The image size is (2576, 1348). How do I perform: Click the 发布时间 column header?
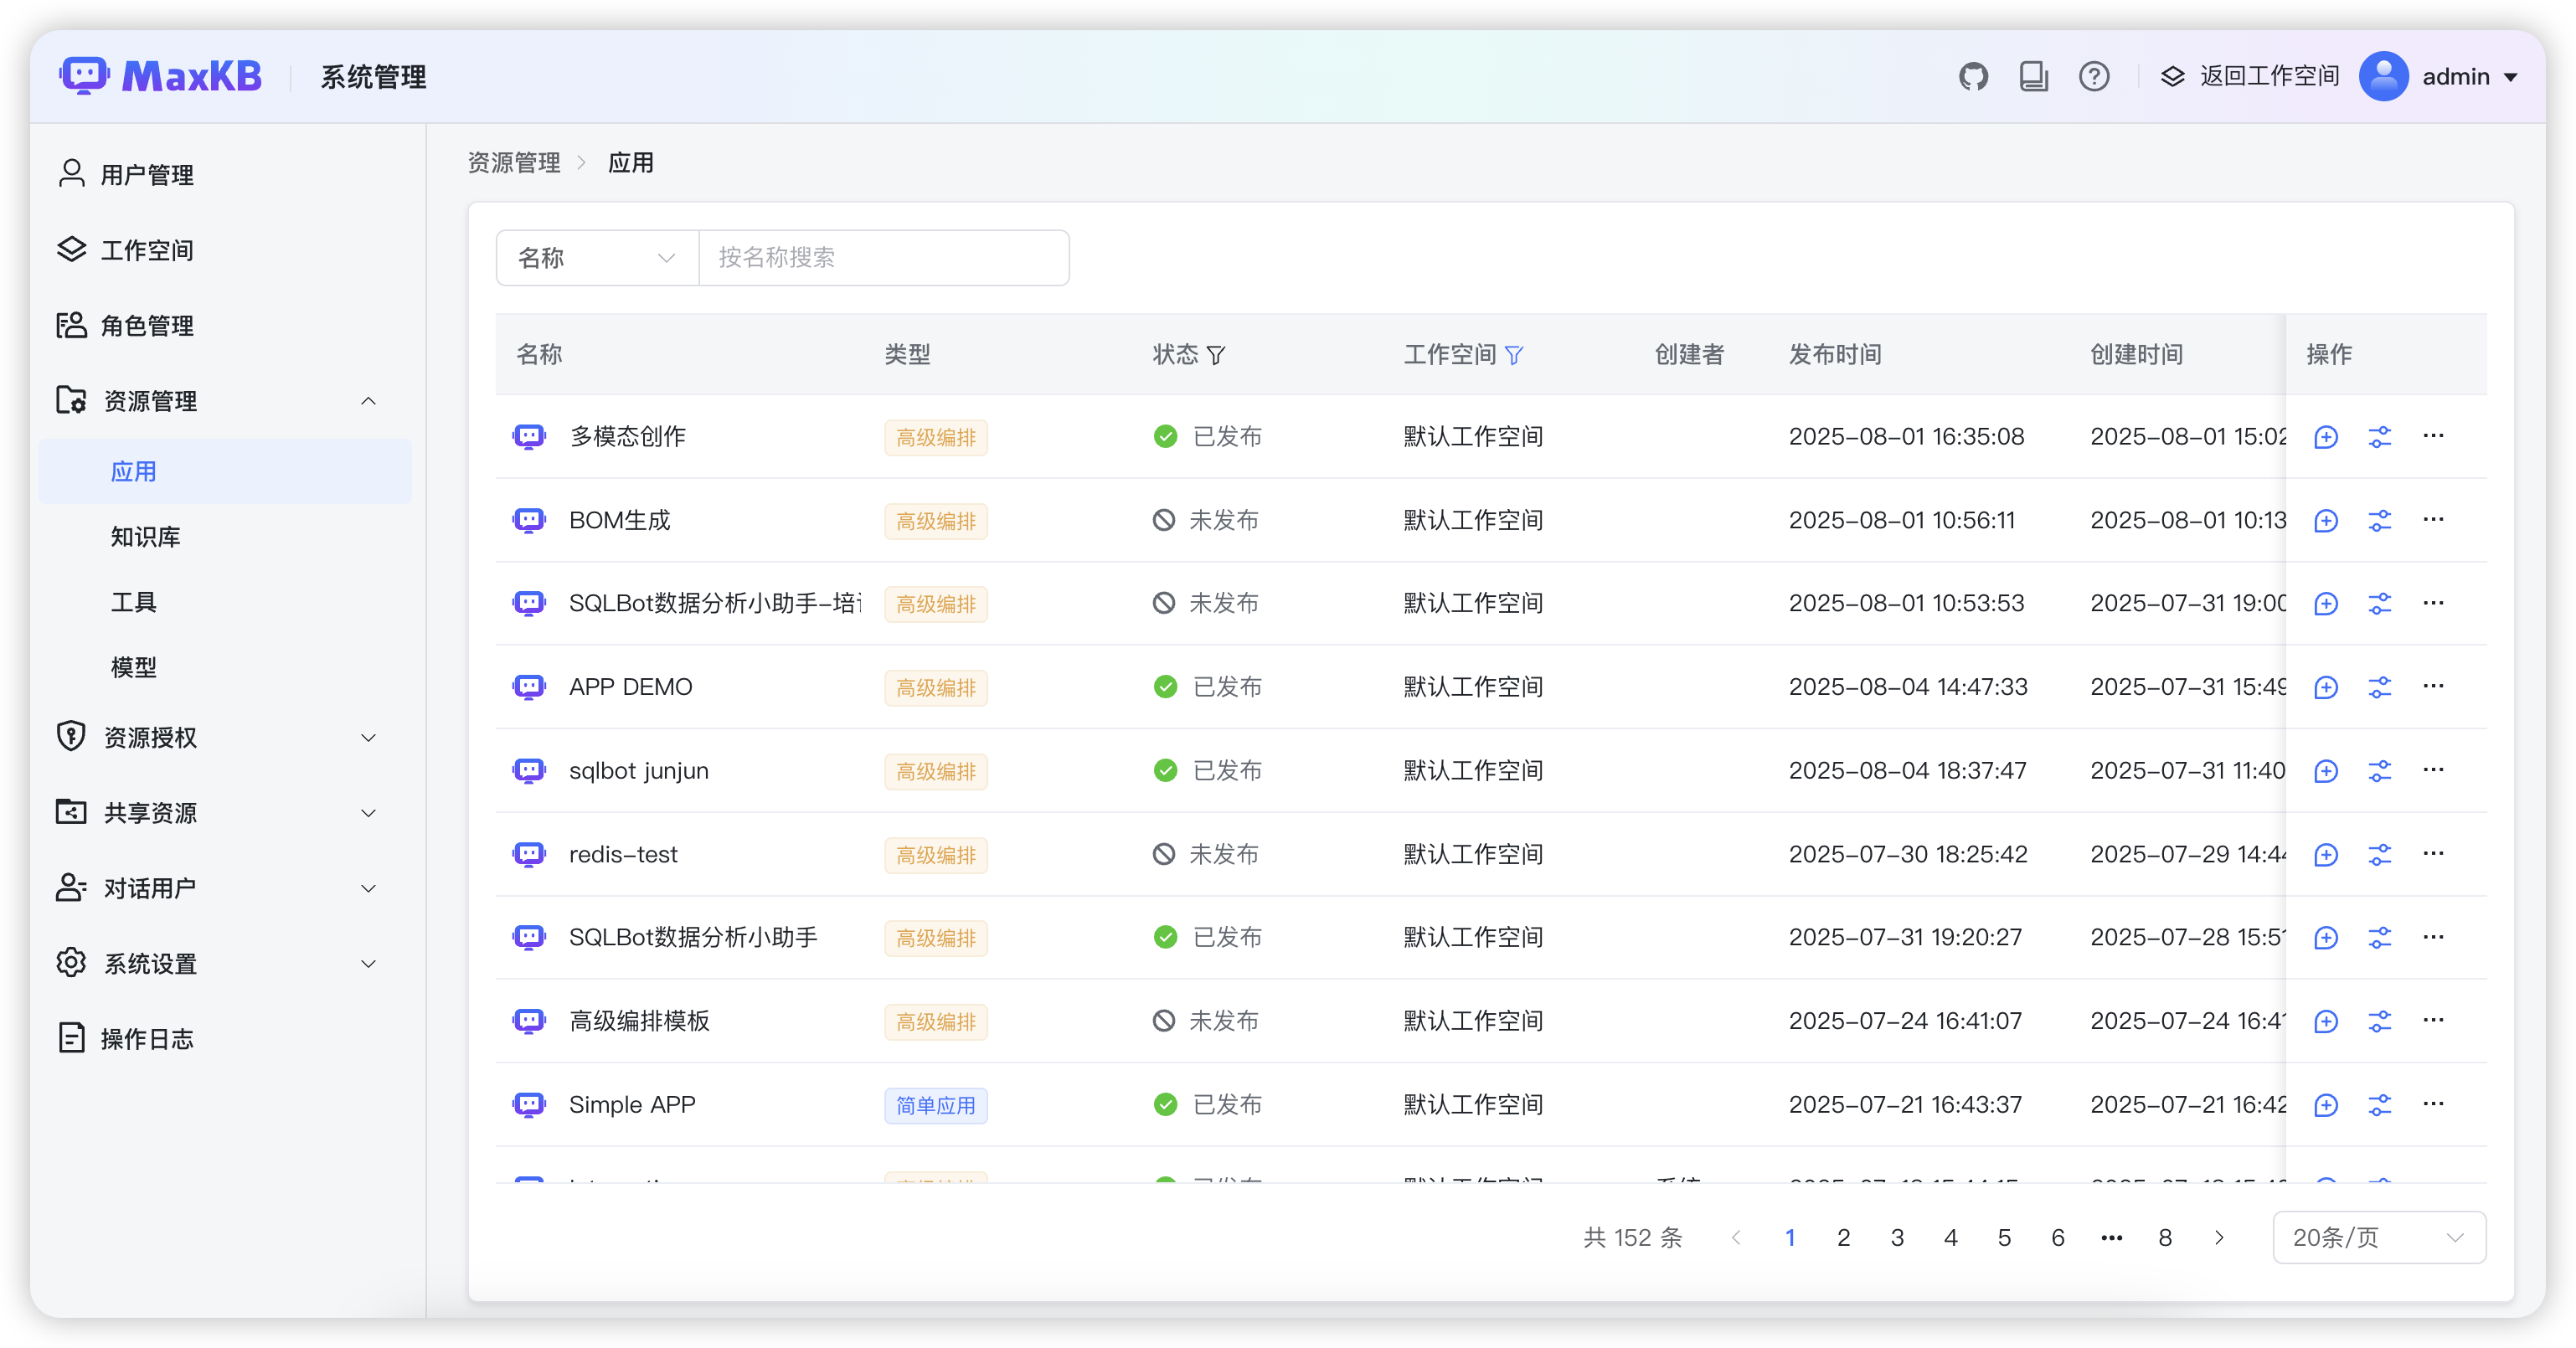click(x=1835, y=355)
